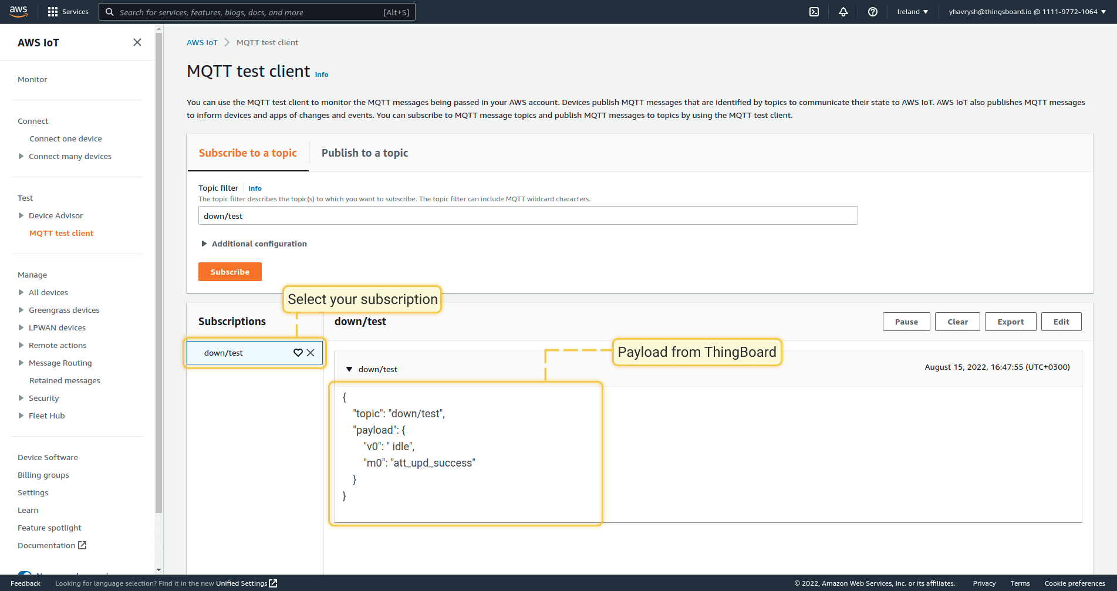Click the Topic filter input field
Screen dimensions: 1117x591
528,216
